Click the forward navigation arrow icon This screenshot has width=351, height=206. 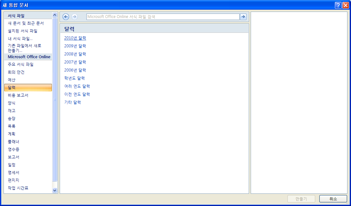point(74,17)
